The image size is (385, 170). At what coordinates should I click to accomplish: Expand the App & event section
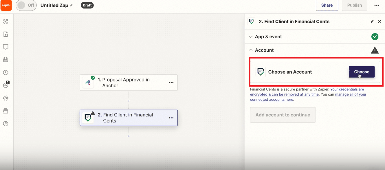315,37
